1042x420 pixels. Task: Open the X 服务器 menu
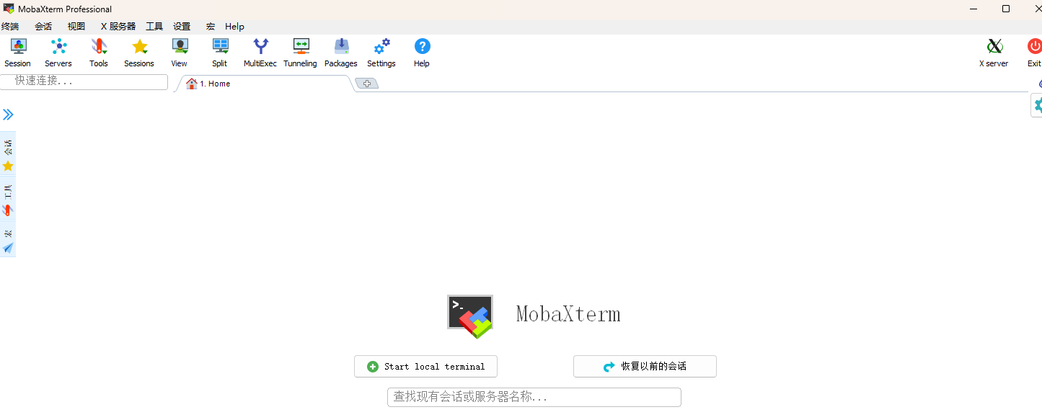click(x=118, y=26)
